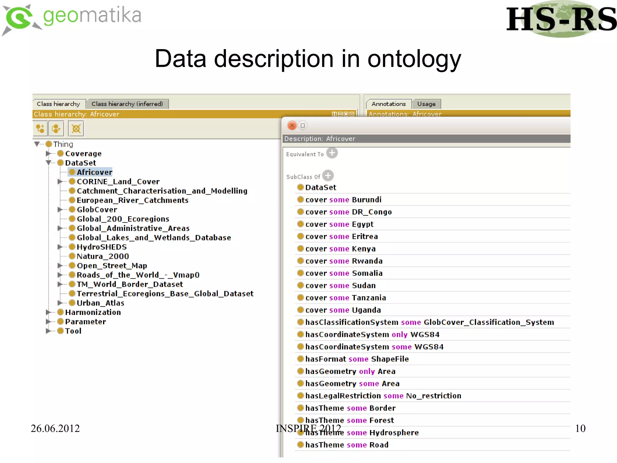Close the Class hierarchy view via header X
Screen dimensions: 617x463
click(x=352, y=114)
